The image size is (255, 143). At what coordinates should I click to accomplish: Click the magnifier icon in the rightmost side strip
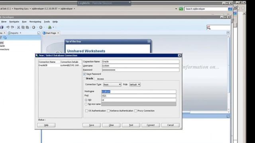[x=235, y=13]
